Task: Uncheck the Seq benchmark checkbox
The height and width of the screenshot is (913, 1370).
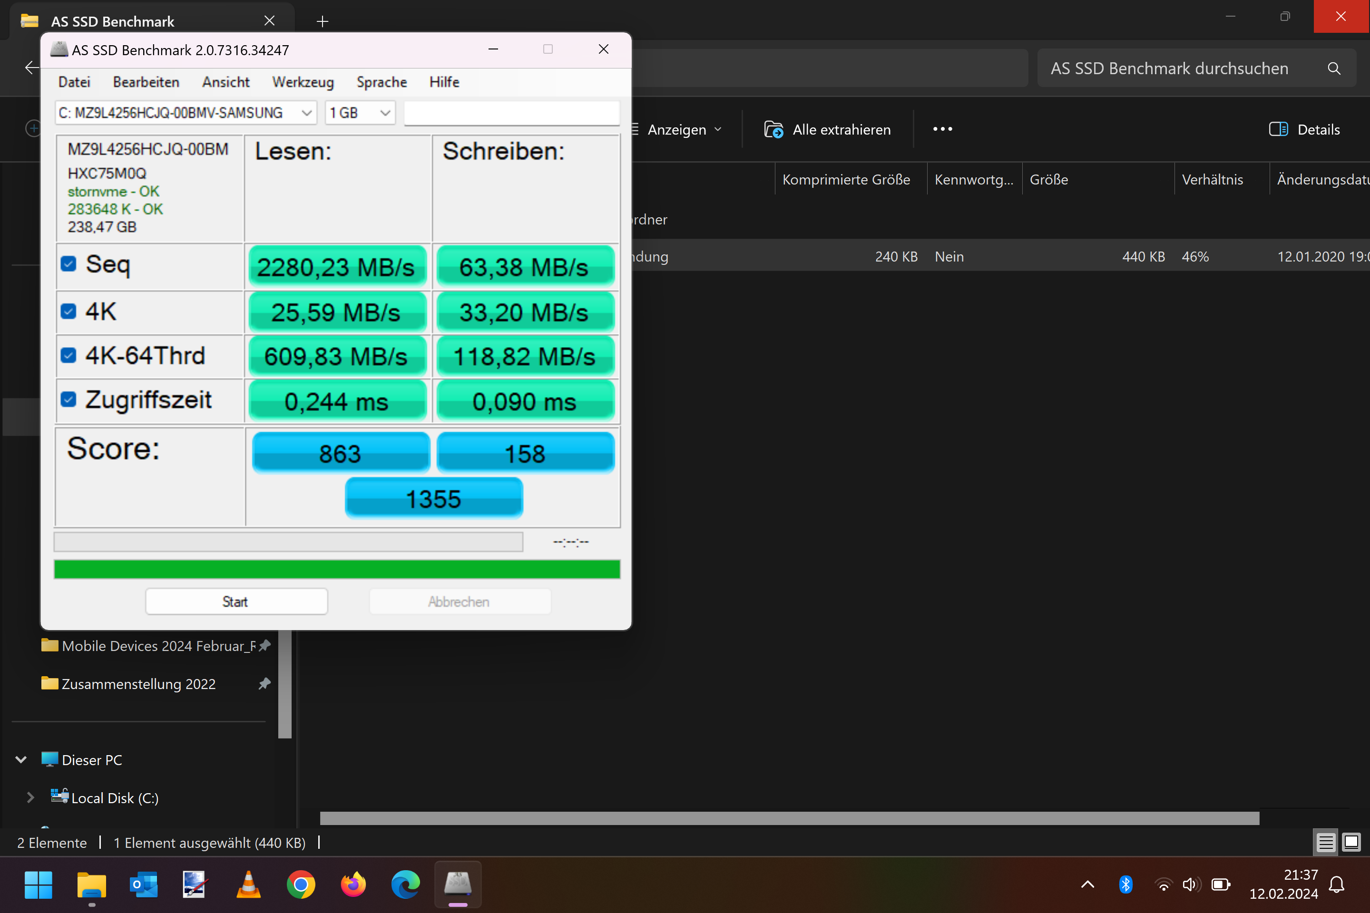Action: pos(68,264)
